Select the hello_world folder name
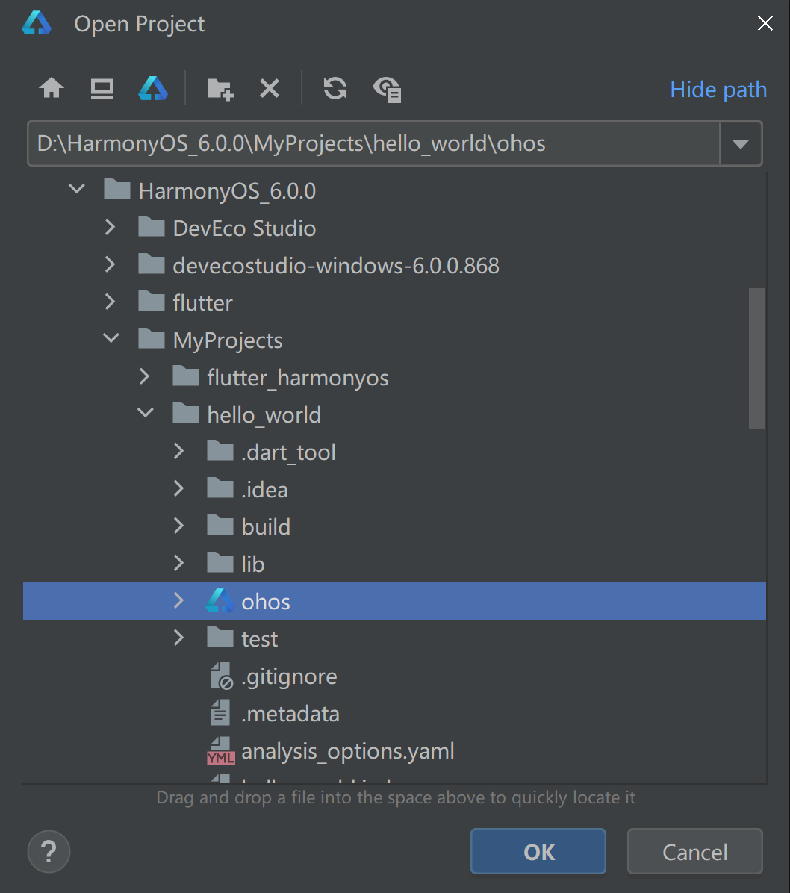This screenshot has width=790, height=893. point(264,415)
